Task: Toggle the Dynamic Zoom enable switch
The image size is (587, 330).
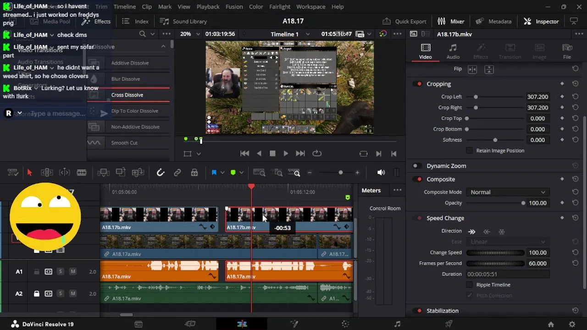Action: (417, 166)
